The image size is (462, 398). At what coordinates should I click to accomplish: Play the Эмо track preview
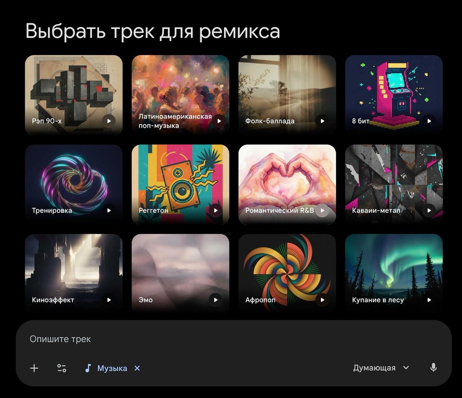[x=216, y=300]
